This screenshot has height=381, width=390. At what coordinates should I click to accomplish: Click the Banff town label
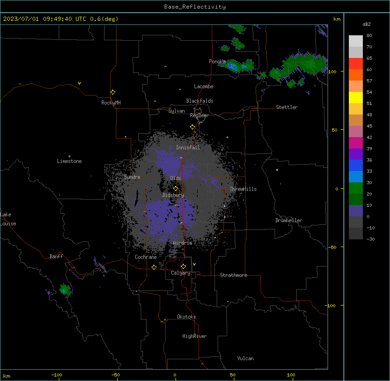56,257
